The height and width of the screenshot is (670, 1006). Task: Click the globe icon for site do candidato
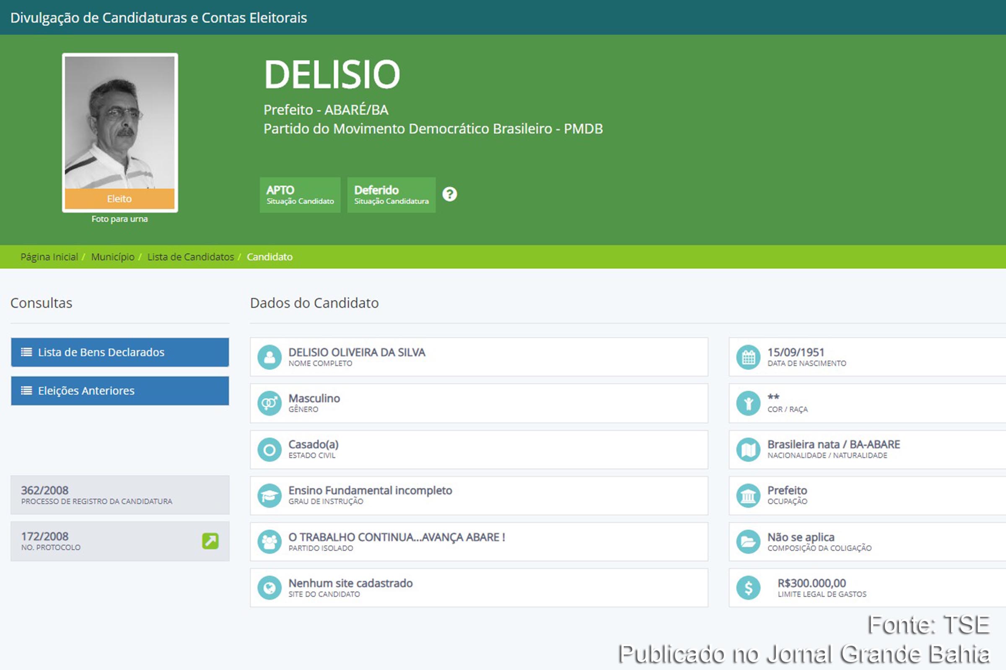[269, 587]
